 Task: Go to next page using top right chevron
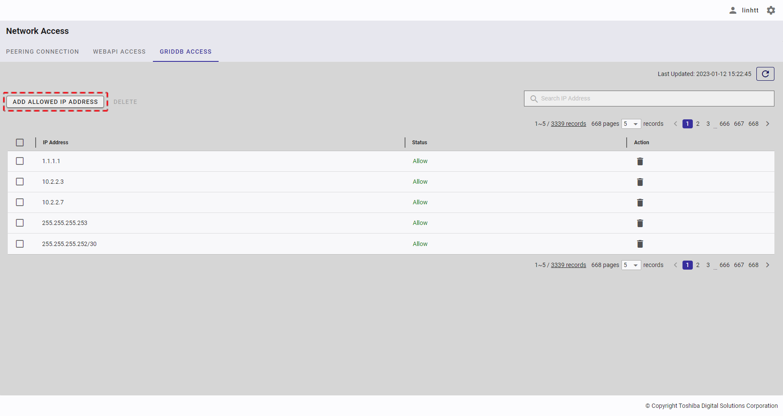(768, 124)
